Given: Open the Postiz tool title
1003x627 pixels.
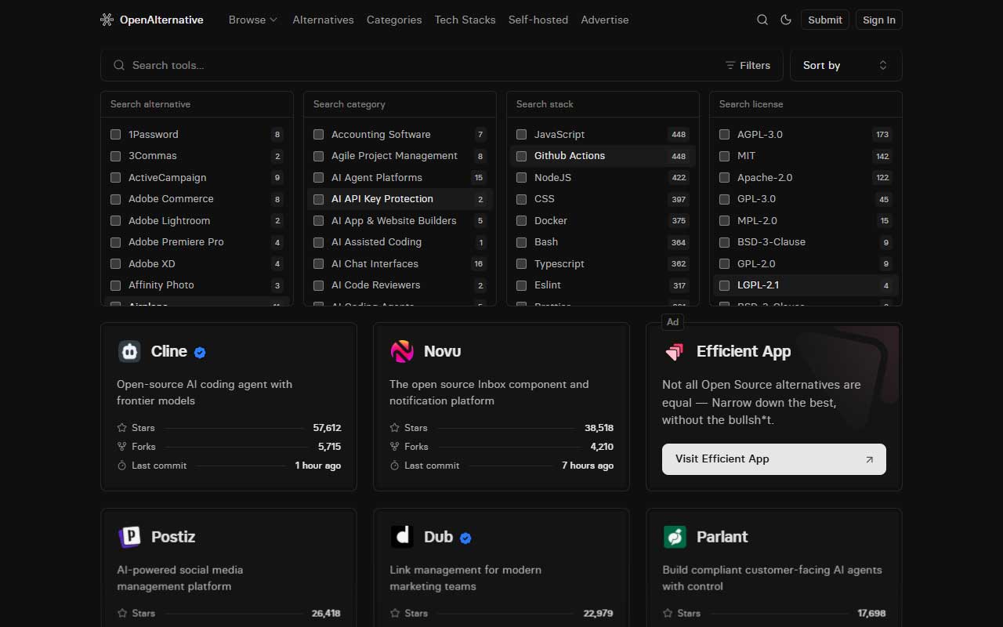Looking at the screenshot, I should (x=173, y=537).
